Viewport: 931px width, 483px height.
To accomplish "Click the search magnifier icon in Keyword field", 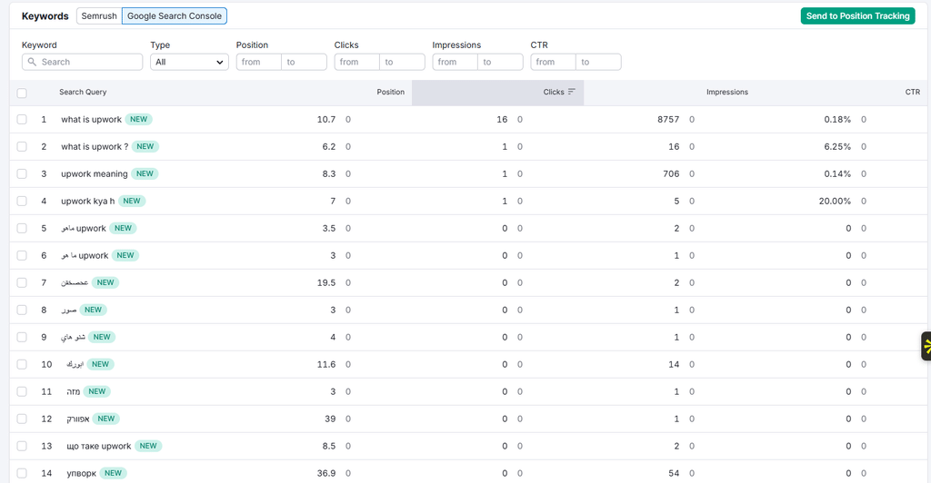I will click(x=32, y=62).
